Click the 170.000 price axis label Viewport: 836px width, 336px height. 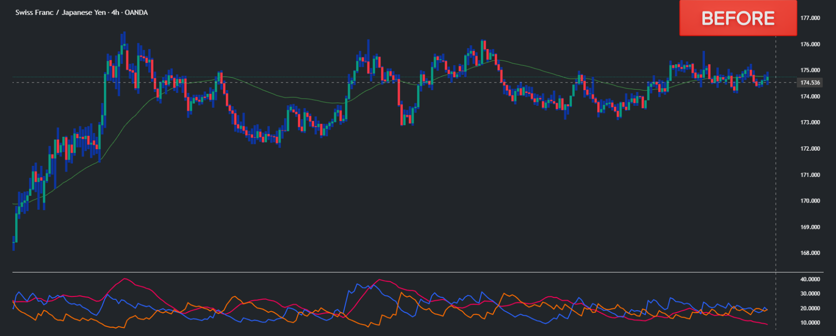810,201
